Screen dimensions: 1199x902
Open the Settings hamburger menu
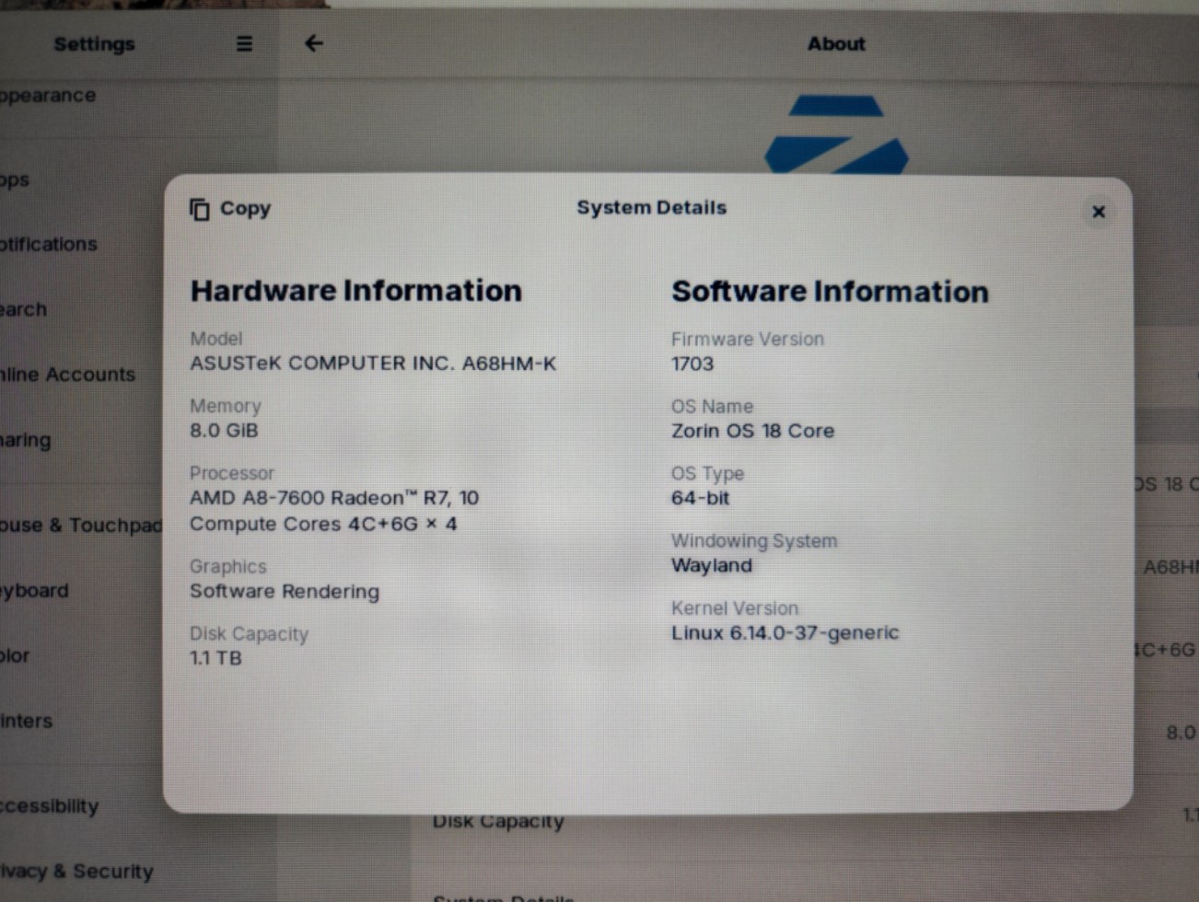pyautogui.click(x=244, y=44)
